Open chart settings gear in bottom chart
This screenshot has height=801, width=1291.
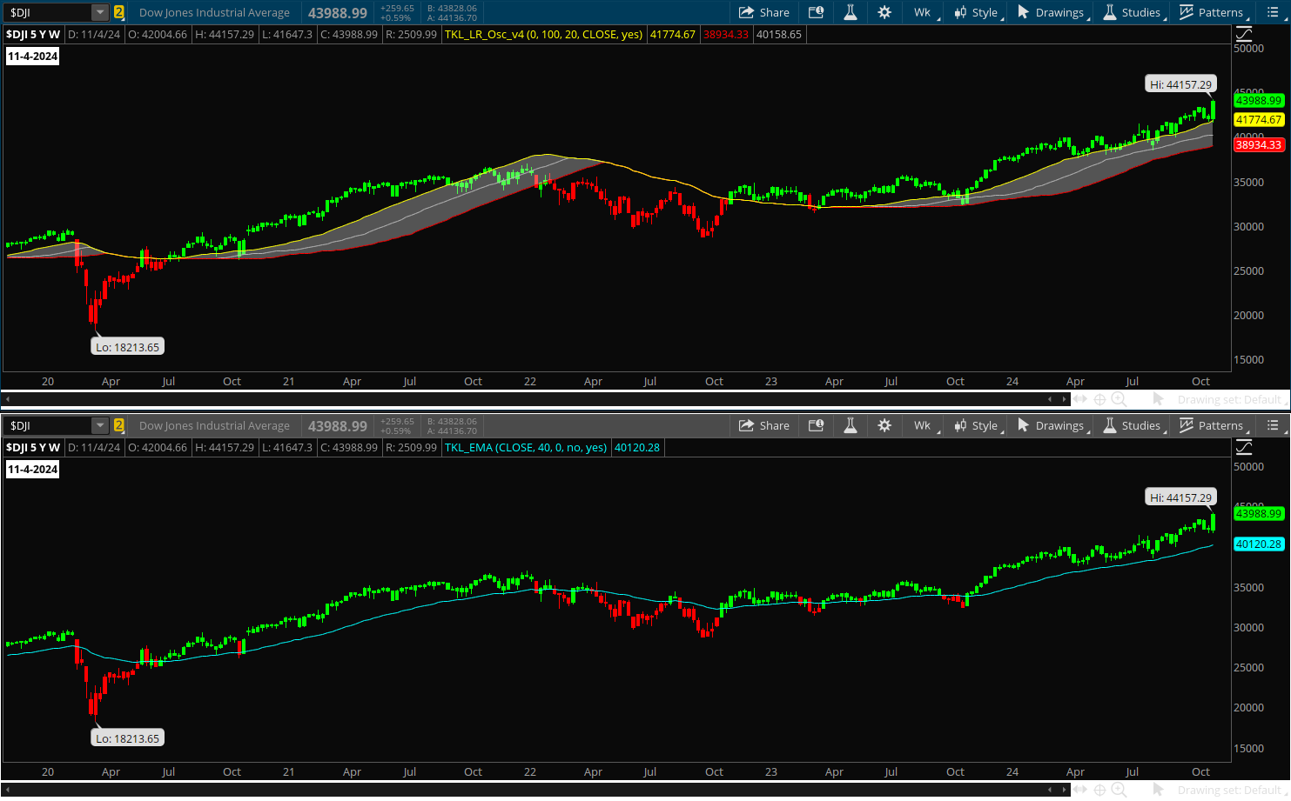884,425
